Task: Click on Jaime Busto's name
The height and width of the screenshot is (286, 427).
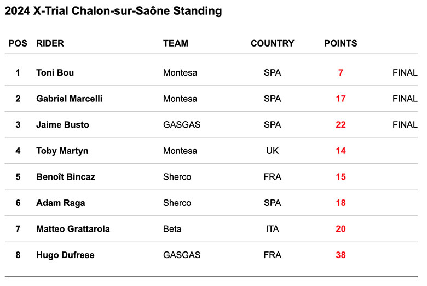Action: pos(62,124)
